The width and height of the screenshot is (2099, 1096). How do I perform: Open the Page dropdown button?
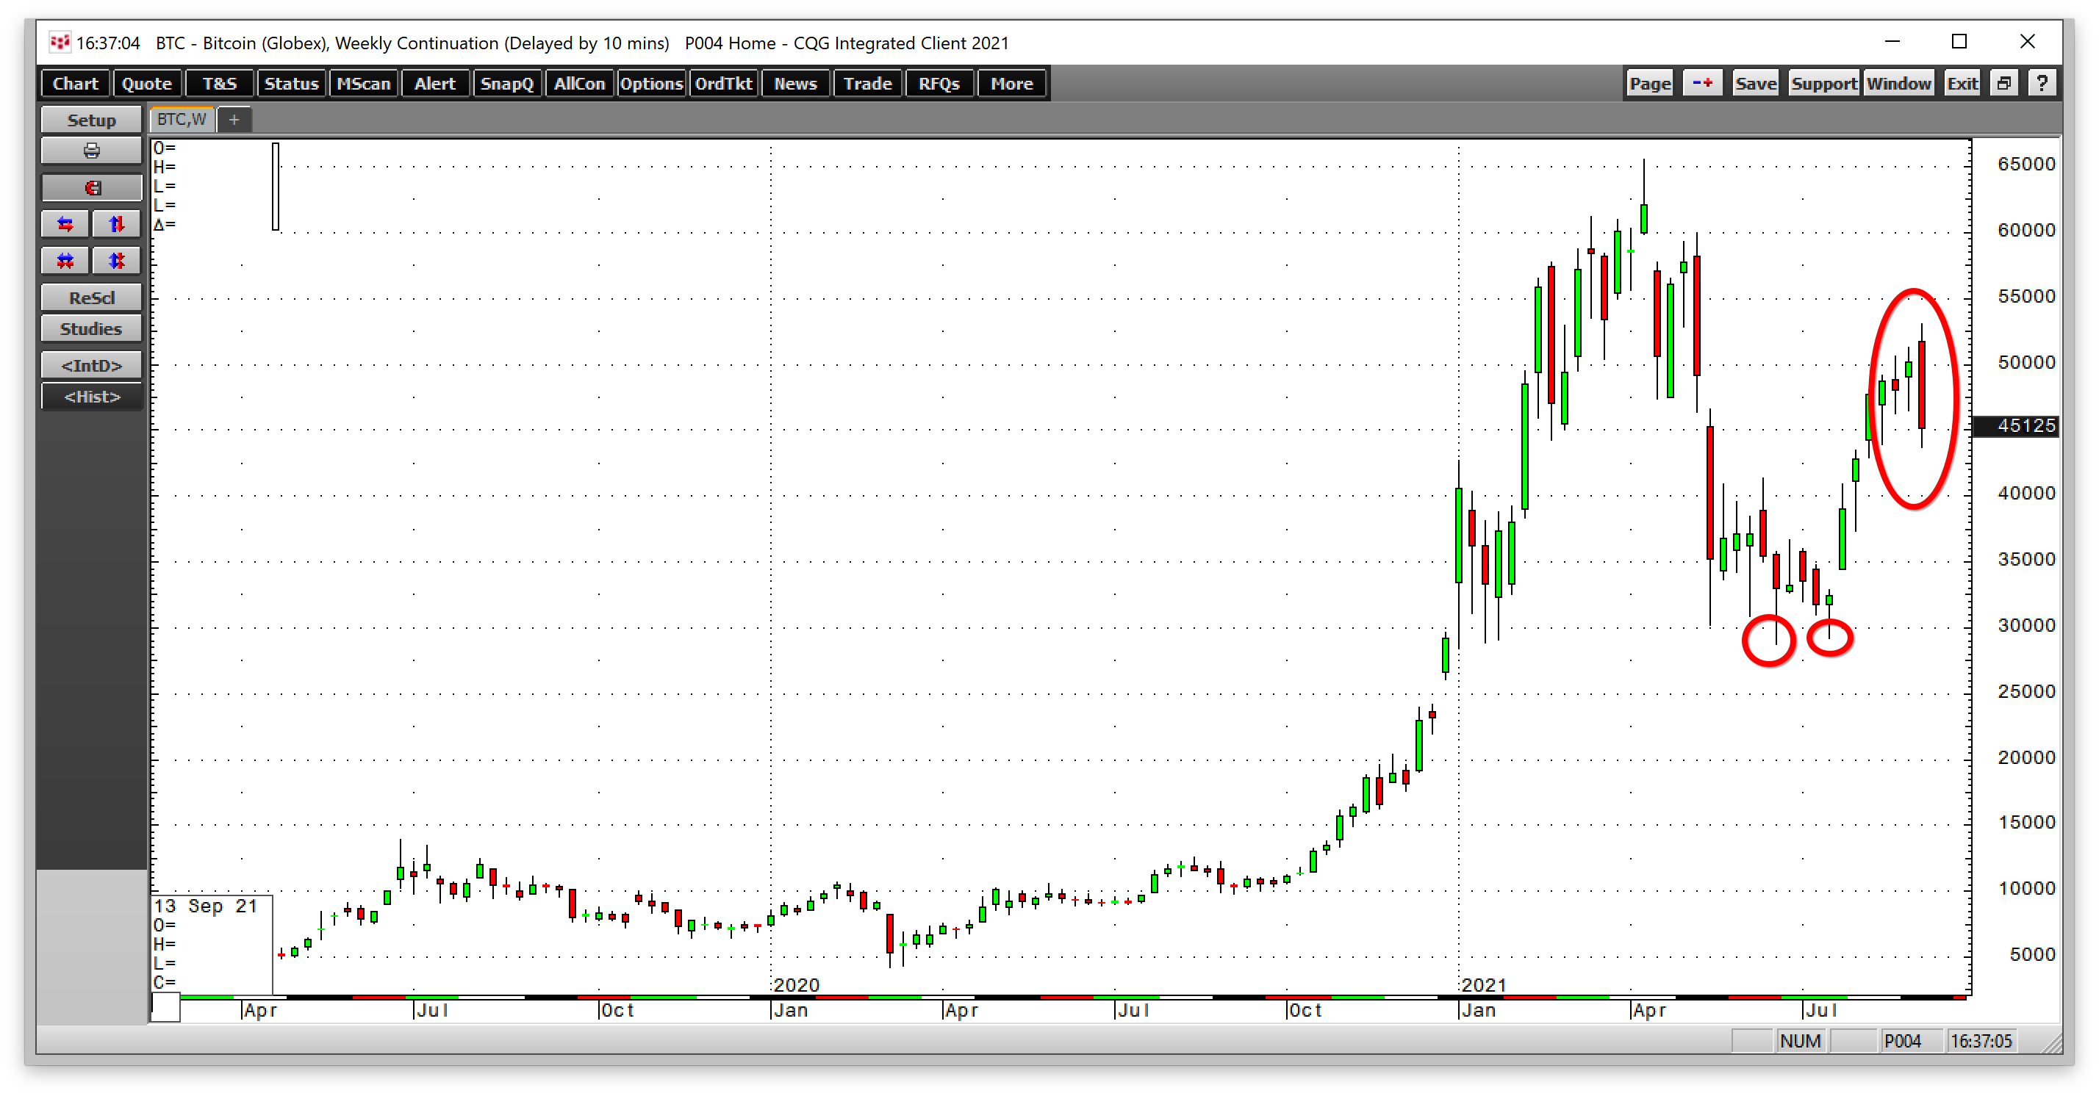[x=1649, y=84]
